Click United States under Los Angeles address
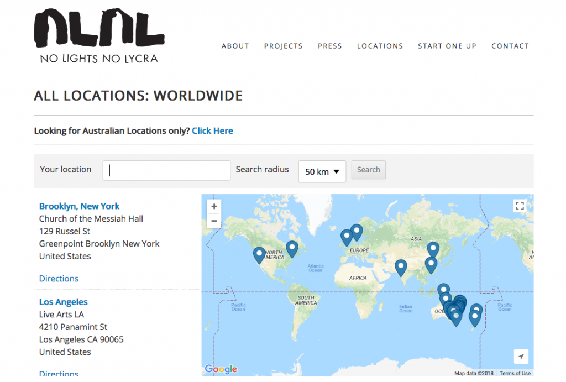 tap(65, 352)
